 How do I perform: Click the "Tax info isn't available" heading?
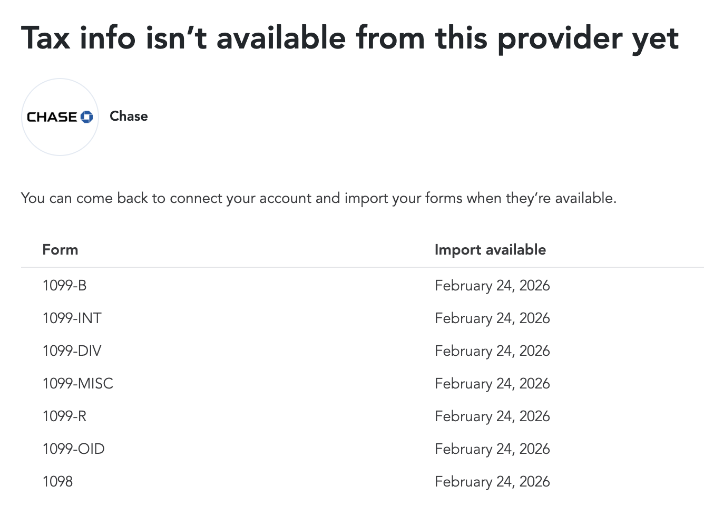click(350, 38)
